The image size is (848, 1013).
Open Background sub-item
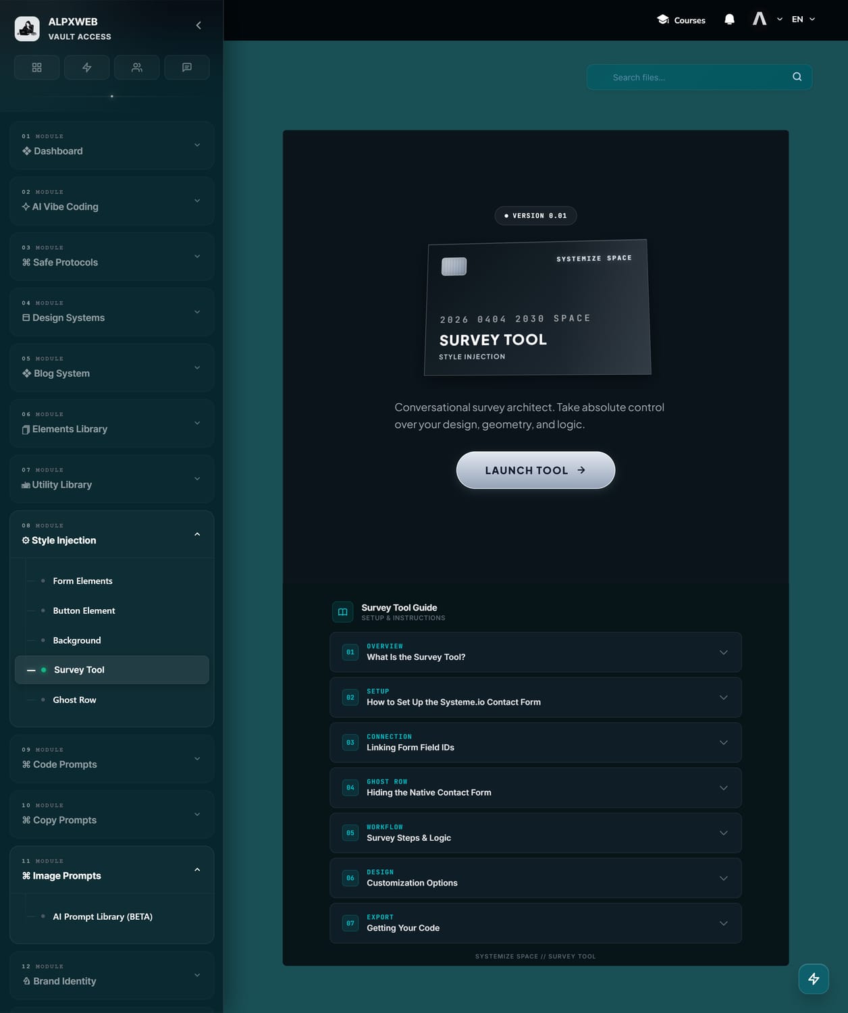[77, 640]
